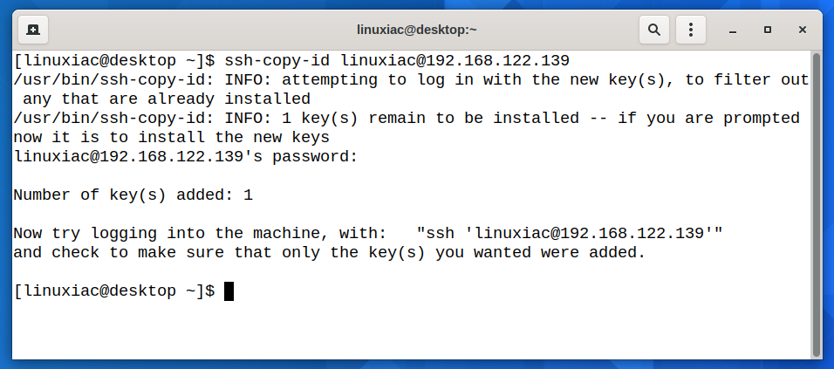
Task: Open the three-dot terminal menu
Action: point(691,30)
